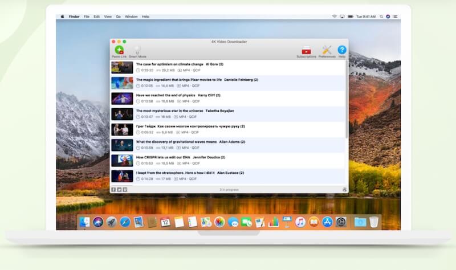Click the Vimeo icon in status bar

(125, 190)
